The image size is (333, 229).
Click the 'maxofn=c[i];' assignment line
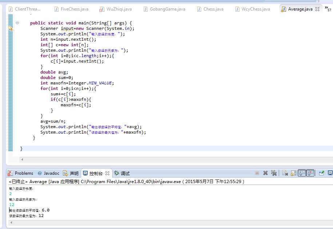tap(76, 105)
